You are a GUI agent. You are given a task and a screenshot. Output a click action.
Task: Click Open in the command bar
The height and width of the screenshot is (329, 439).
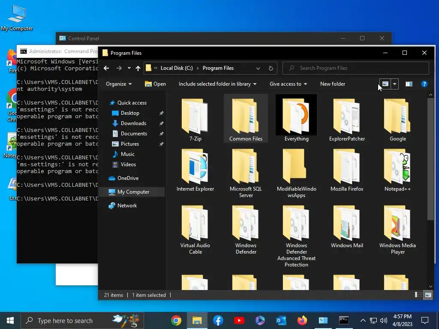point(155,84)
